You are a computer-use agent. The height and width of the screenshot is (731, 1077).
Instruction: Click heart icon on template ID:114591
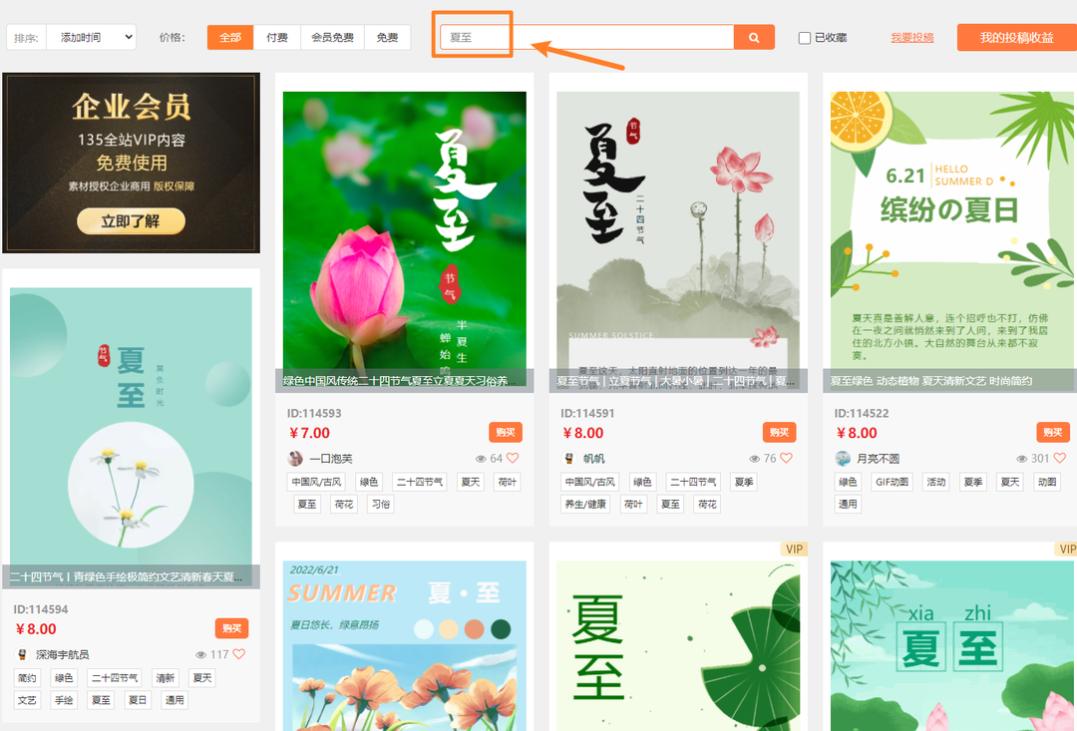click(786, 459)
